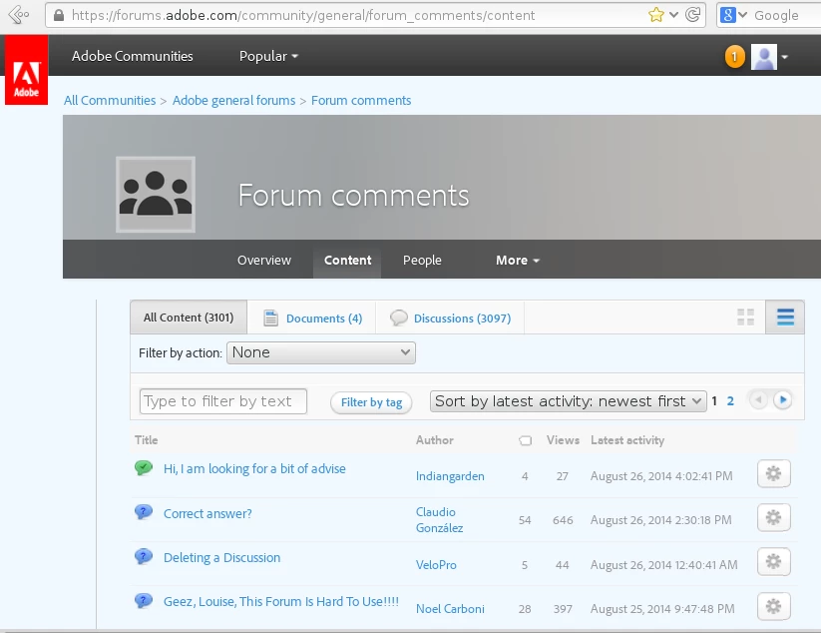Click the Forum comments group avatar
Image resolution: width=821 pixels, height=633 pixels.
pyautogui.click(x=156, y=195)
